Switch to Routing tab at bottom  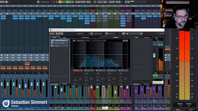pyautogui.click(x=64, y=84)
